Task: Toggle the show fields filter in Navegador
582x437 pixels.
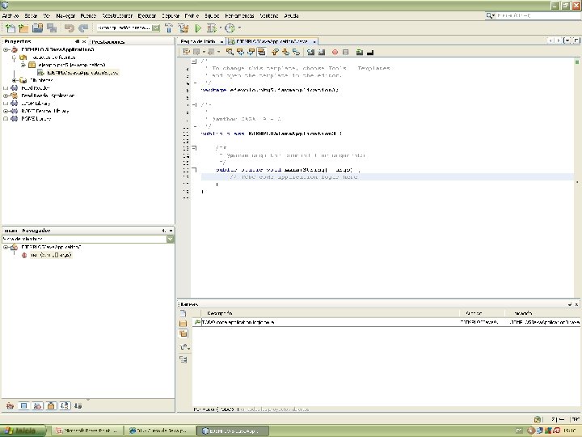Action: coord(23,405)
